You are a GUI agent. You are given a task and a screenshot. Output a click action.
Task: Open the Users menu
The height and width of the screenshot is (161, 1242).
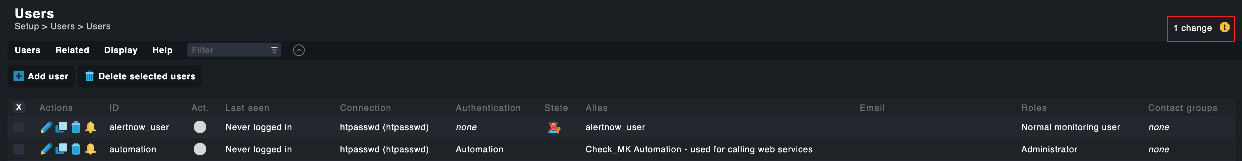click(x=27, y=50)
